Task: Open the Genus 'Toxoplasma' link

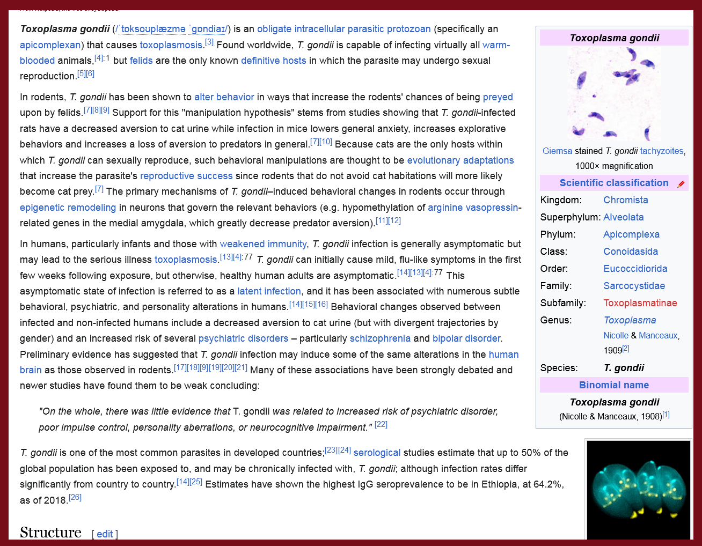Action: point(630,320)
